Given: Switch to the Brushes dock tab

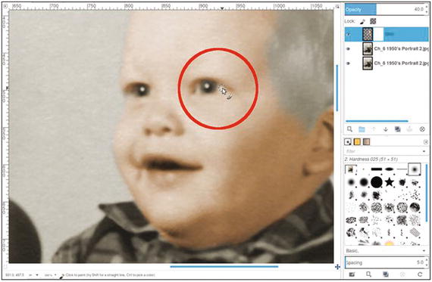Looking at the screenshot, I should [x=348, y=142].
